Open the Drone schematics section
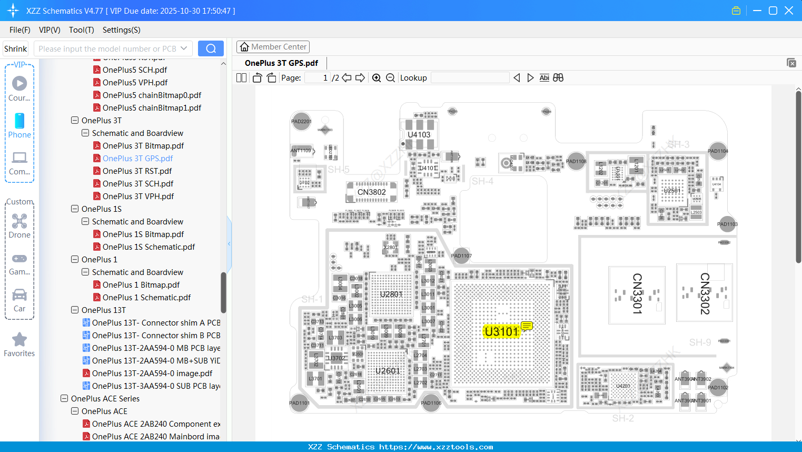 [19, 225]
